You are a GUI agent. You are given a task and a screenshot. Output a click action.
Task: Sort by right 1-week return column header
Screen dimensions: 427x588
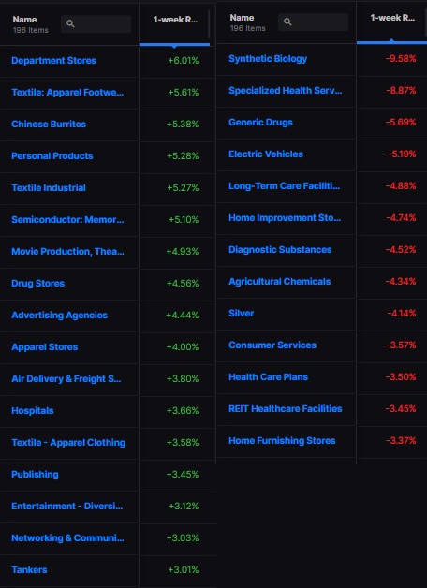pyautogui.click(x=392, y=18)
